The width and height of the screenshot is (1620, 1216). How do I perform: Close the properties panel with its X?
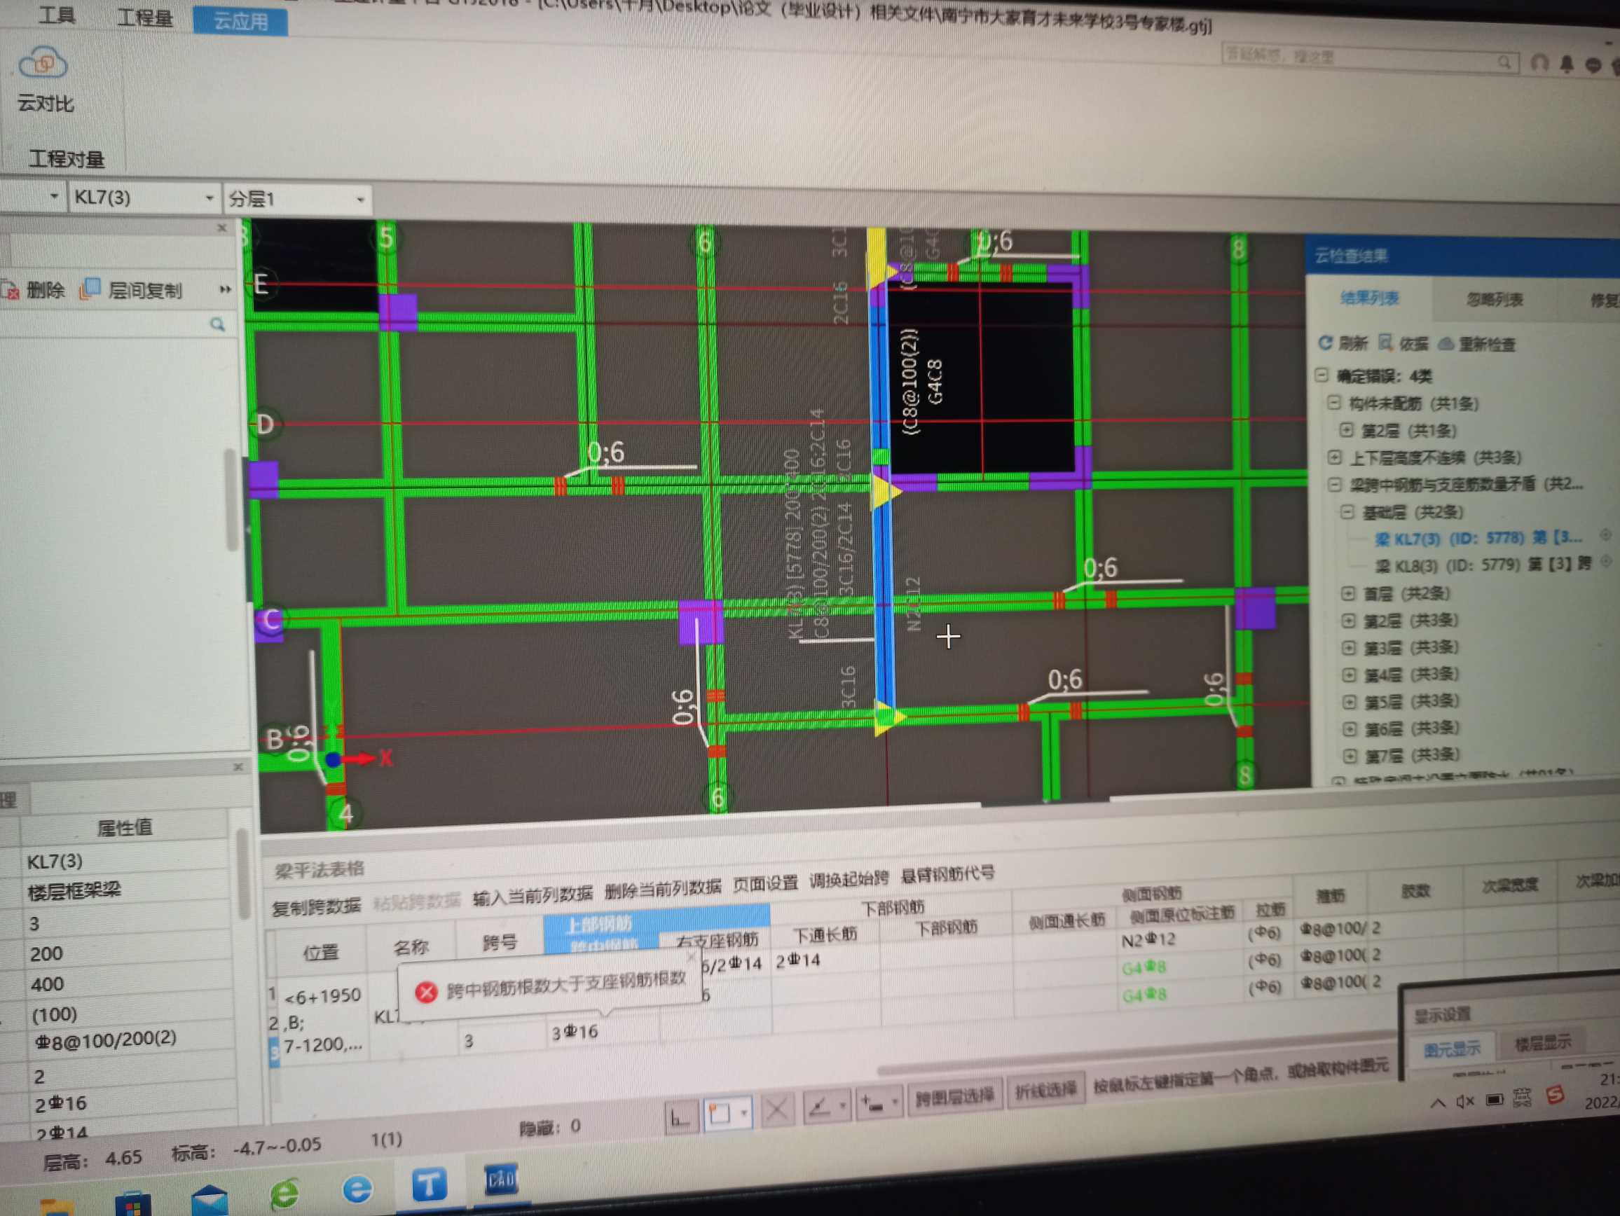pos(238,766)
